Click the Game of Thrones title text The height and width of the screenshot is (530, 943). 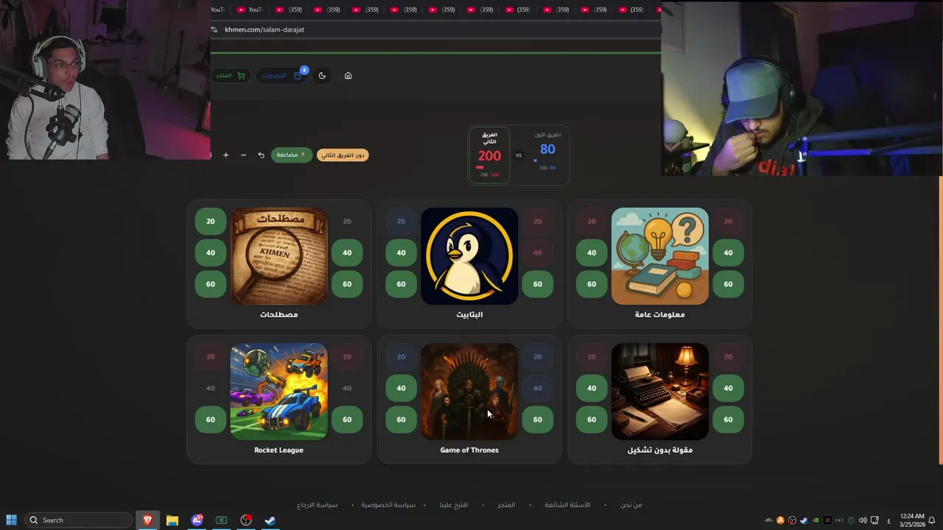(469, 450)
